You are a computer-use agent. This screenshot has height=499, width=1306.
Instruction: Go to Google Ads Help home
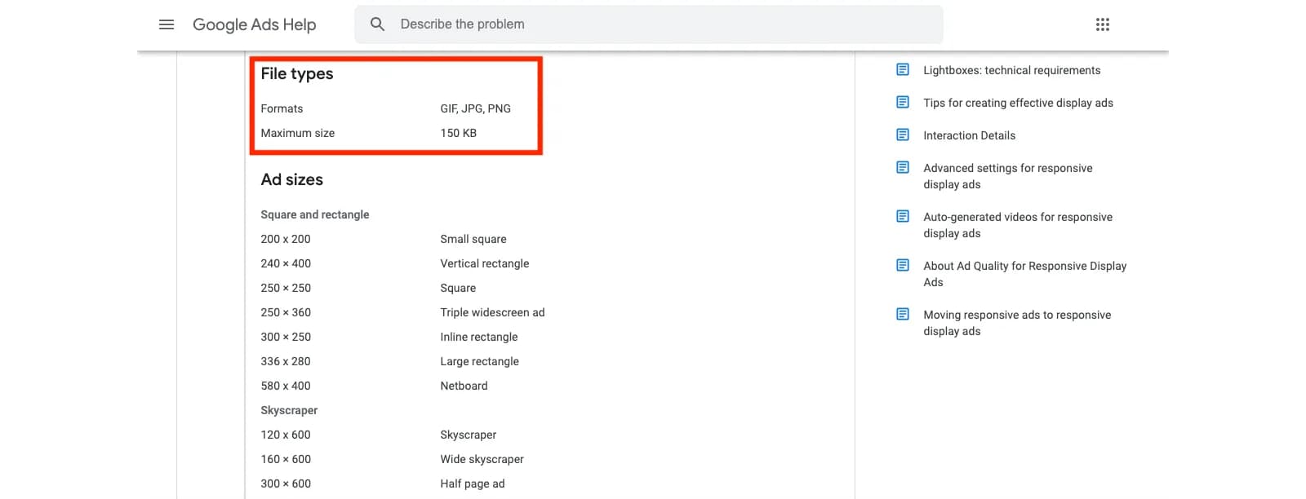255,24
